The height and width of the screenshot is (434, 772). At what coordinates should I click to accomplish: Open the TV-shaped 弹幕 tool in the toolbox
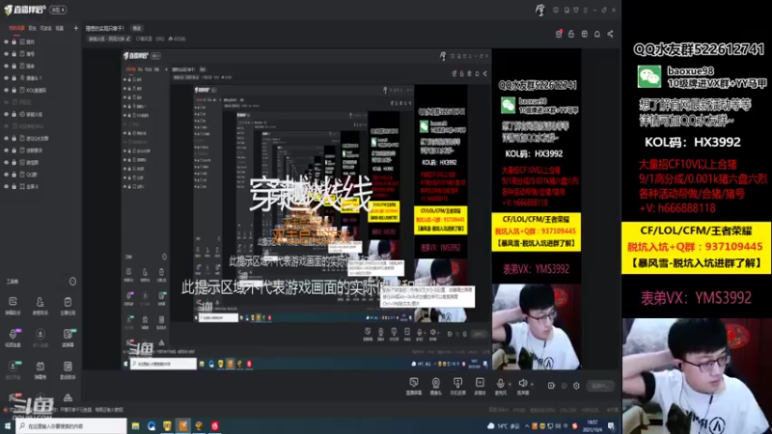40,369
